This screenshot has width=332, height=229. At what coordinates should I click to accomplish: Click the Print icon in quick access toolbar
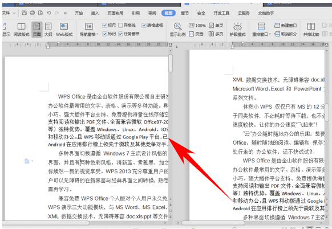click(x=32, y=13)
